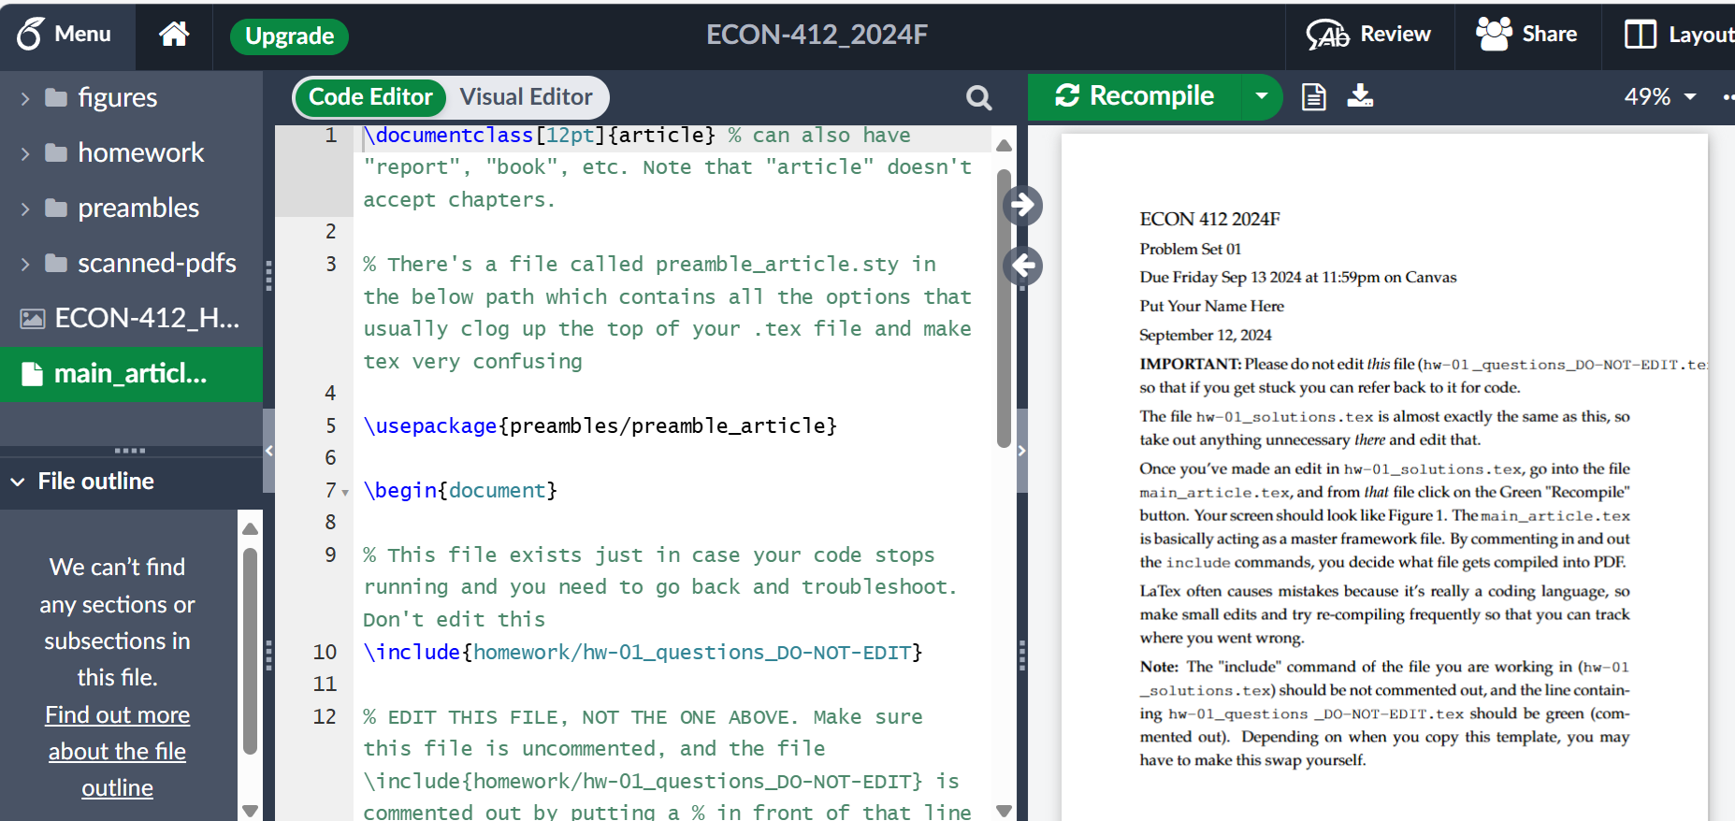Jump to code location in PDF arrow

[x=1023, y=205]
